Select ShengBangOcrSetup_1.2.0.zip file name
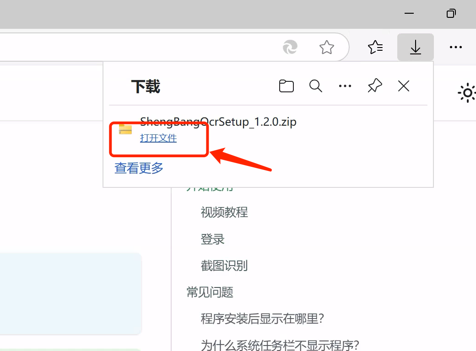476x351 pixels. click(218, 122)
